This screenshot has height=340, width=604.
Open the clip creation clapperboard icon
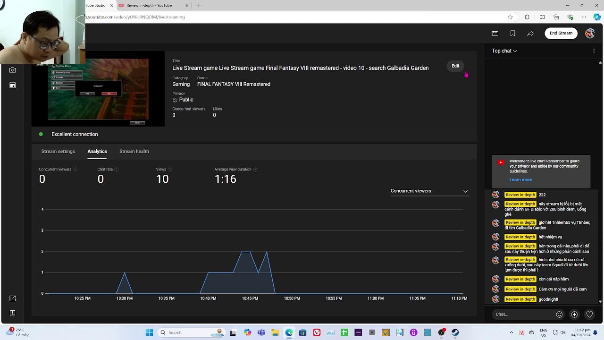tap(495, 33)
